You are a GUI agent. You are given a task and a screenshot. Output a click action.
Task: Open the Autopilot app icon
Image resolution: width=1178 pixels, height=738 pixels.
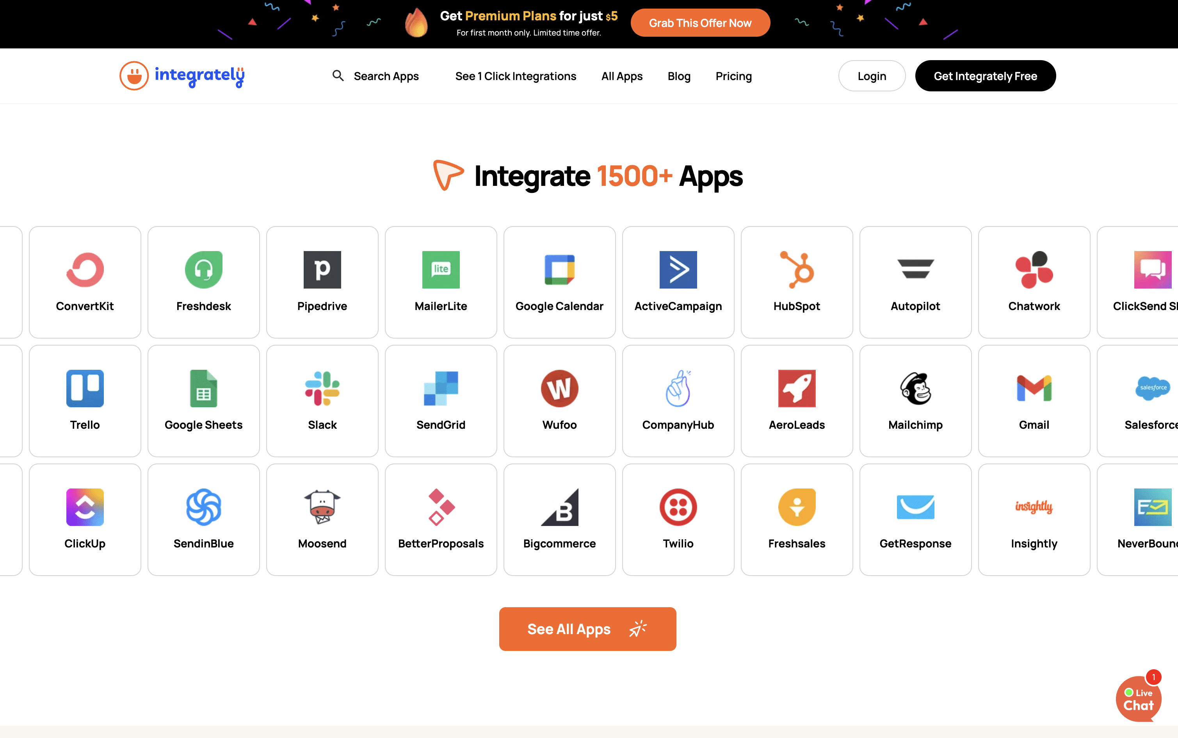916,269
